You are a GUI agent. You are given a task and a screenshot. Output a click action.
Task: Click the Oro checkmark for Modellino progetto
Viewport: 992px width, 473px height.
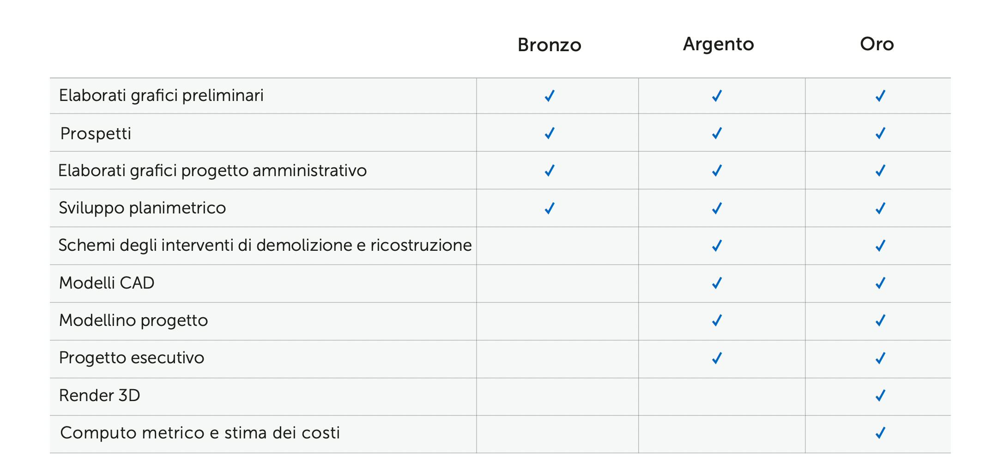coord(880,320)
